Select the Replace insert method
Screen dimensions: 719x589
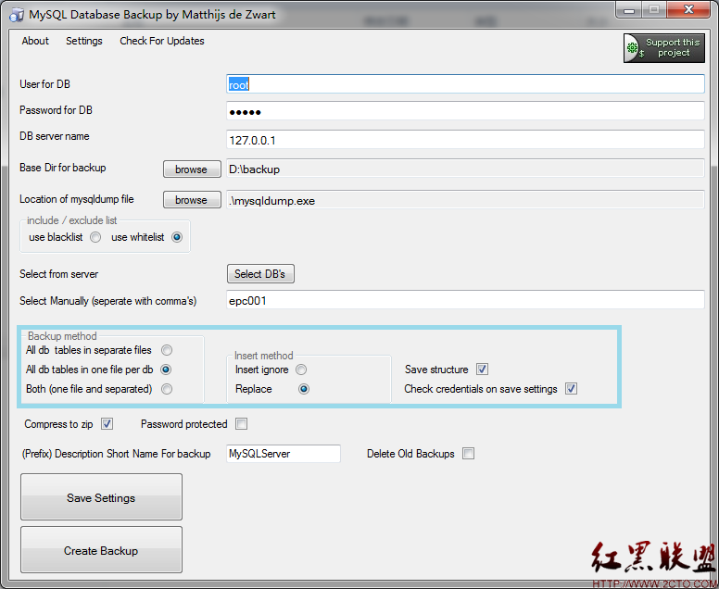tap(304, 389)
